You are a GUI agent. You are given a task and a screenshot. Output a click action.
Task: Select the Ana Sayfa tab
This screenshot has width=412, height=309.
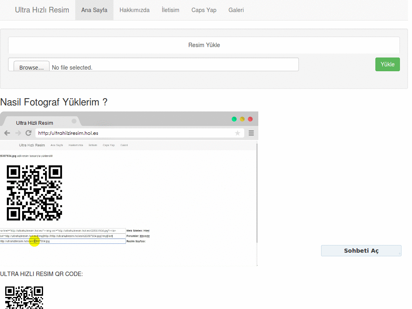coord(94,10)
